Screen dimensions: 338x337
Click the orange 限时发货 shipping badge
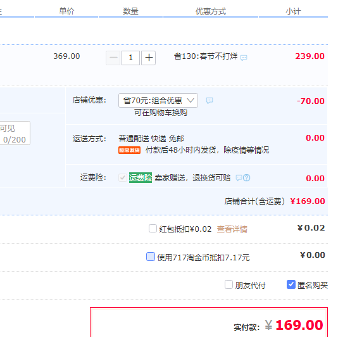tap(129, 150)
